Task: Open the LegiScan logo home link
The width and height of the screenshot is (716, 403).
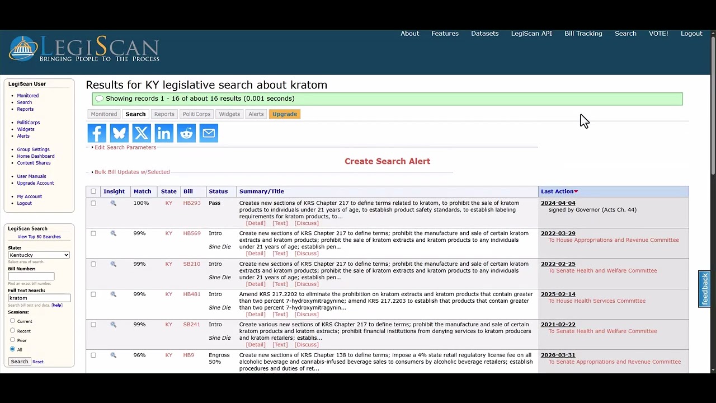Action: pyautogui.click(x=84, y=49)
